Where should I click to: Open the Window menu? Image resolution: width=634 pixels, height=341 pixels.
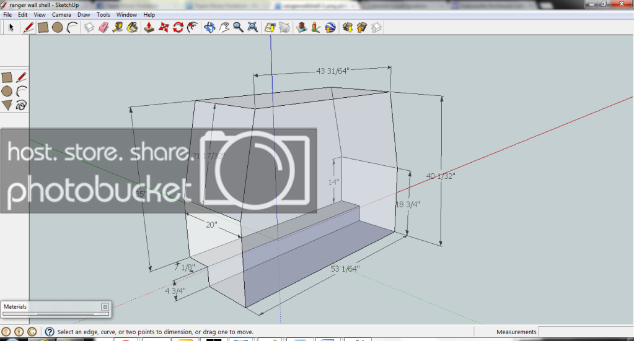pos(126,14)
